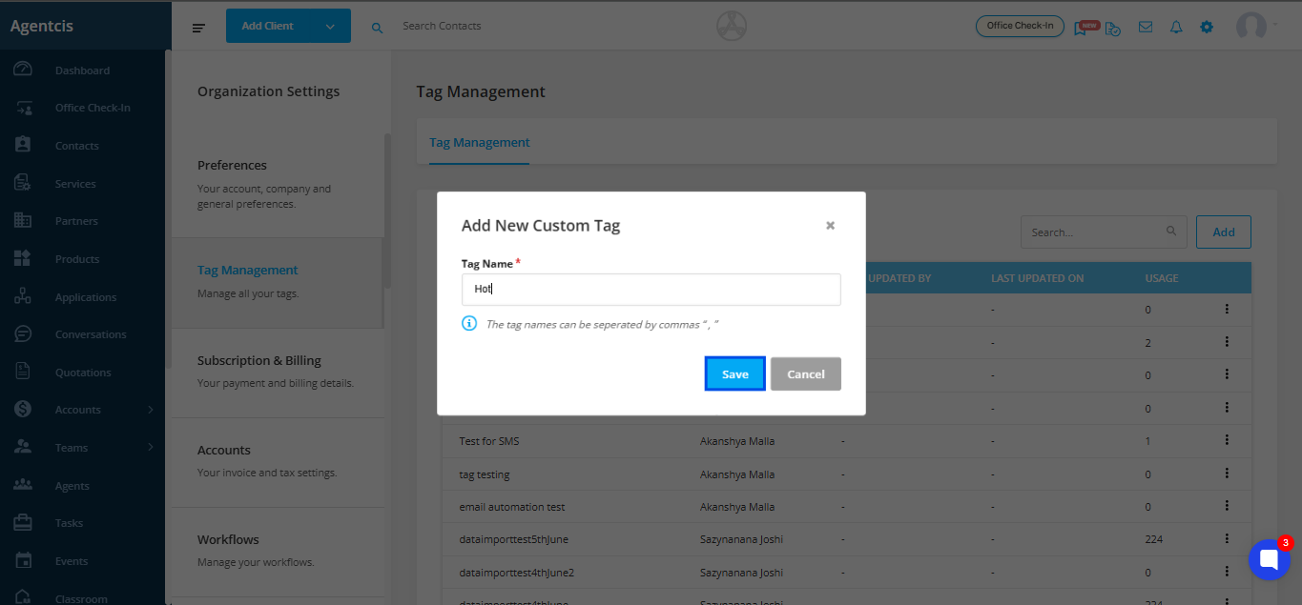Open Subscription & Billing settings

point(259,361)
